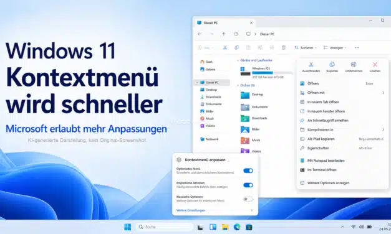Click the Copy icon in Explorer toolbar
This screenshot has height=234, width=391.
click(x=236, y=47)
